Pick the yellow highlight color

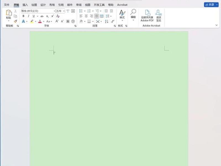click(x=32, y=21)
